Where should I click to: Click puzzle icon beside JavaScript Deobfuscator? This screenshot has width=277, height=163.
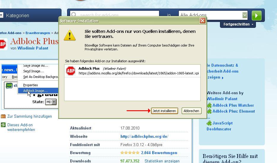tap(209, 123)
